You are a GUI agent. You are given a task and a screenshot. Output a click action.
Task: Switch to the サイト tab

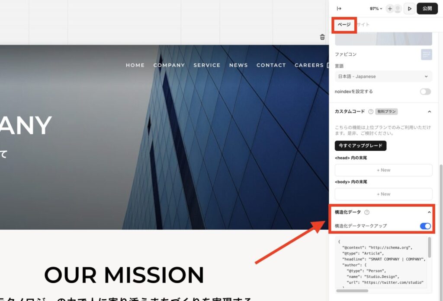(x=363, y=25)
